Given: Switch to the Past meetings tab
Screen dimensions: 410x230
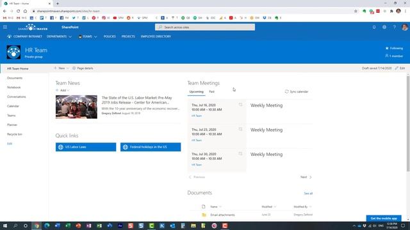Looking at the screenshot, I should click(x=211, y=91).
